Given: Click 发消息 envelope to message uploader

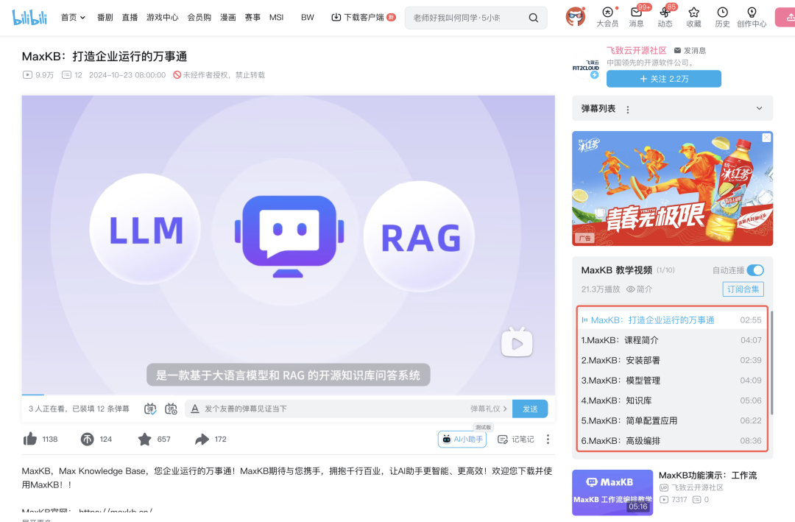Looking at the screenshot, I should click(690, 50).
